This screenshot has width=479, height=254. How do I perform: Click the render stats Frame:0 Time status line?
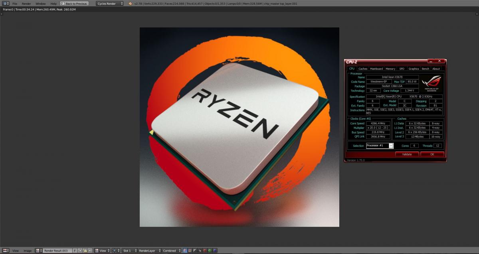tap(39, 9)
